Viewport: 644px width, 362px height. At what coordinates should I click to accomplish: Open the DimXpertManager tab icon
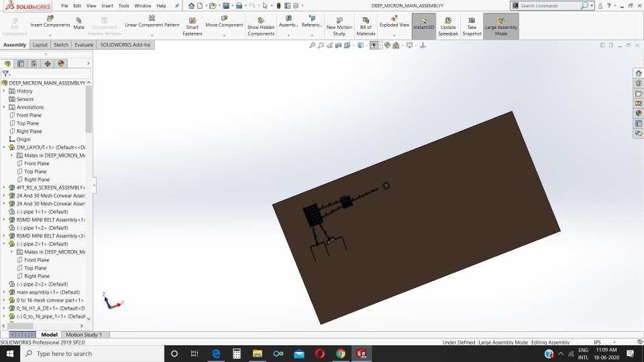48,64
